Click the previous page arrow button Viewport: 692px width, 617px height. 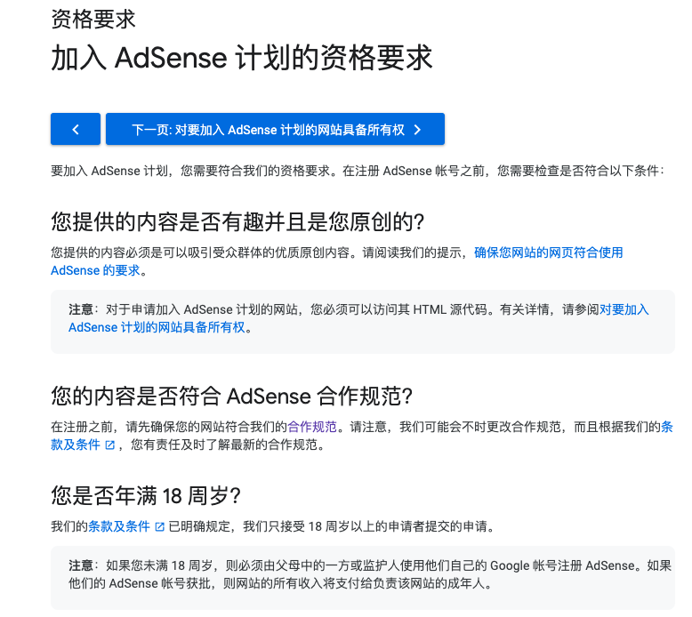(x=75, y=129)
